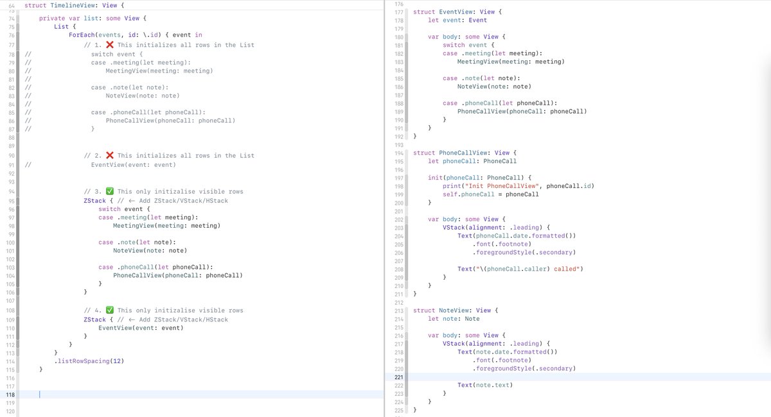Click line number 64 in the sticky header

tap(12, 5)
